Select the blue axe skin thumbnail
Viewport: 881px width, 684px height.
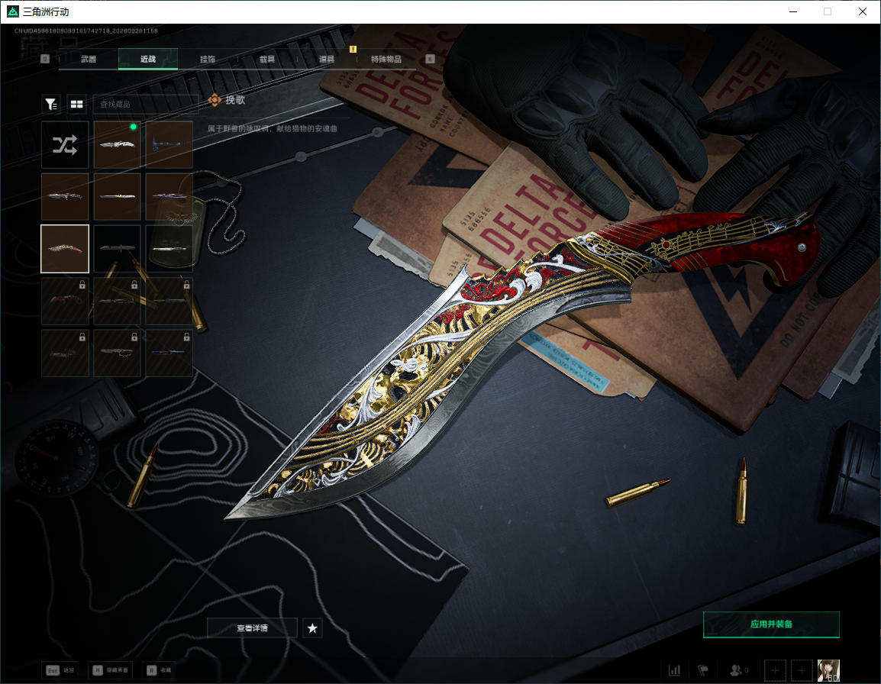pyautogui.click(x=169, y=145)
